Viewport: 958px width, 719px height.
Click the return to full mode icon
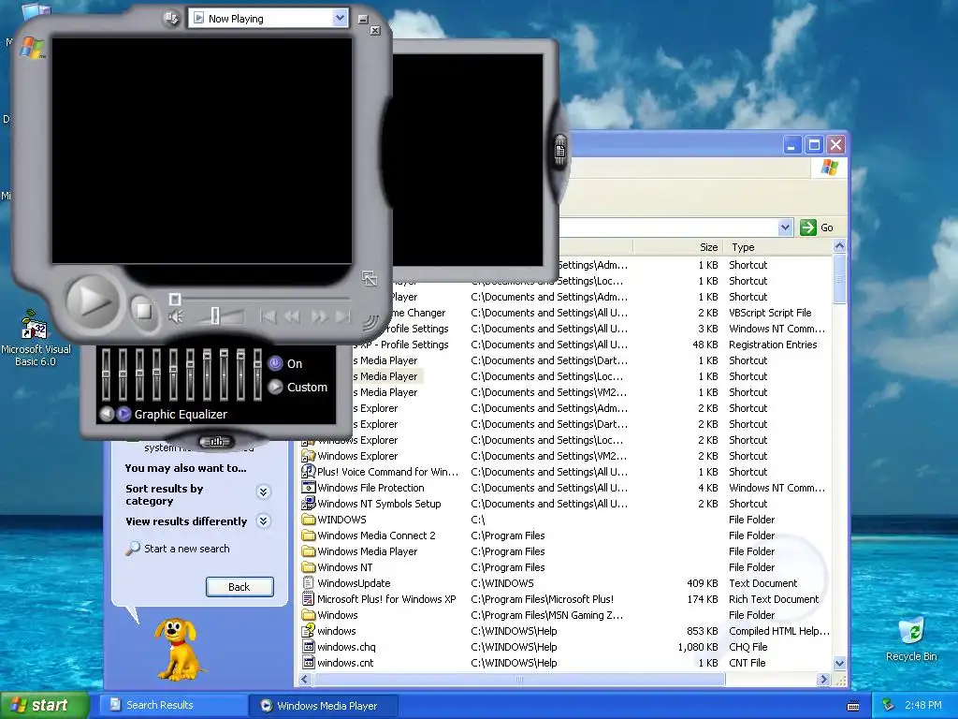(369, 278)
